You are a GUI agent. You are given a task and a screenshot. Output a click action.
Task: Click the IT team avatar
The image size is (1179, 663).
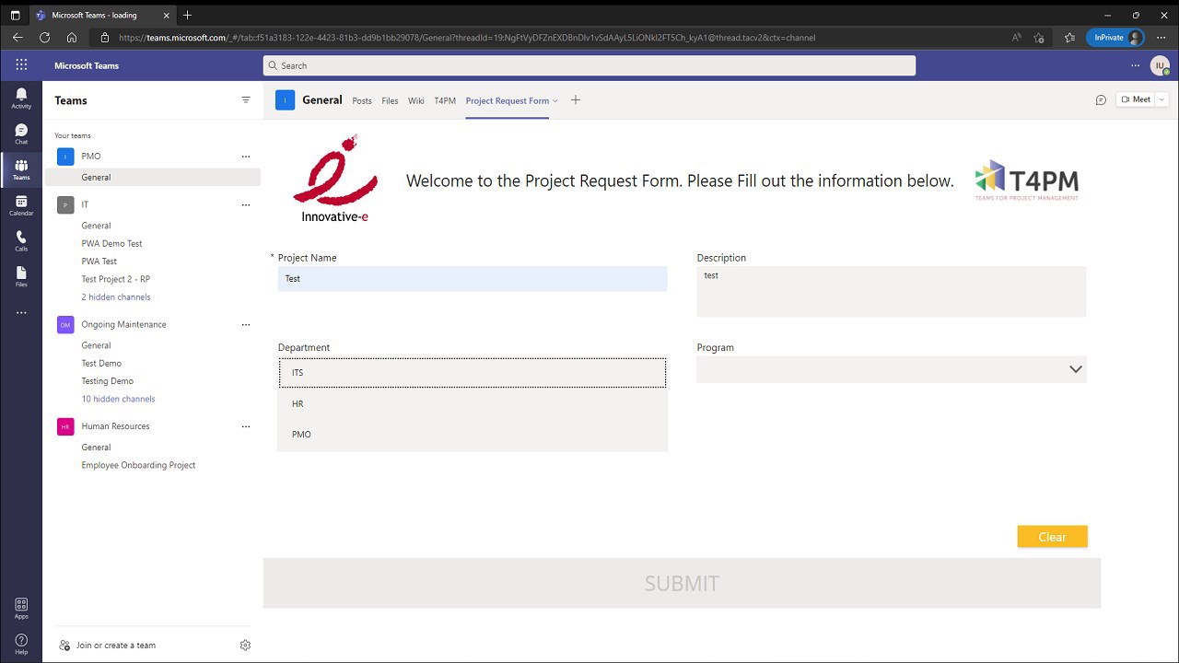point(65,204)
